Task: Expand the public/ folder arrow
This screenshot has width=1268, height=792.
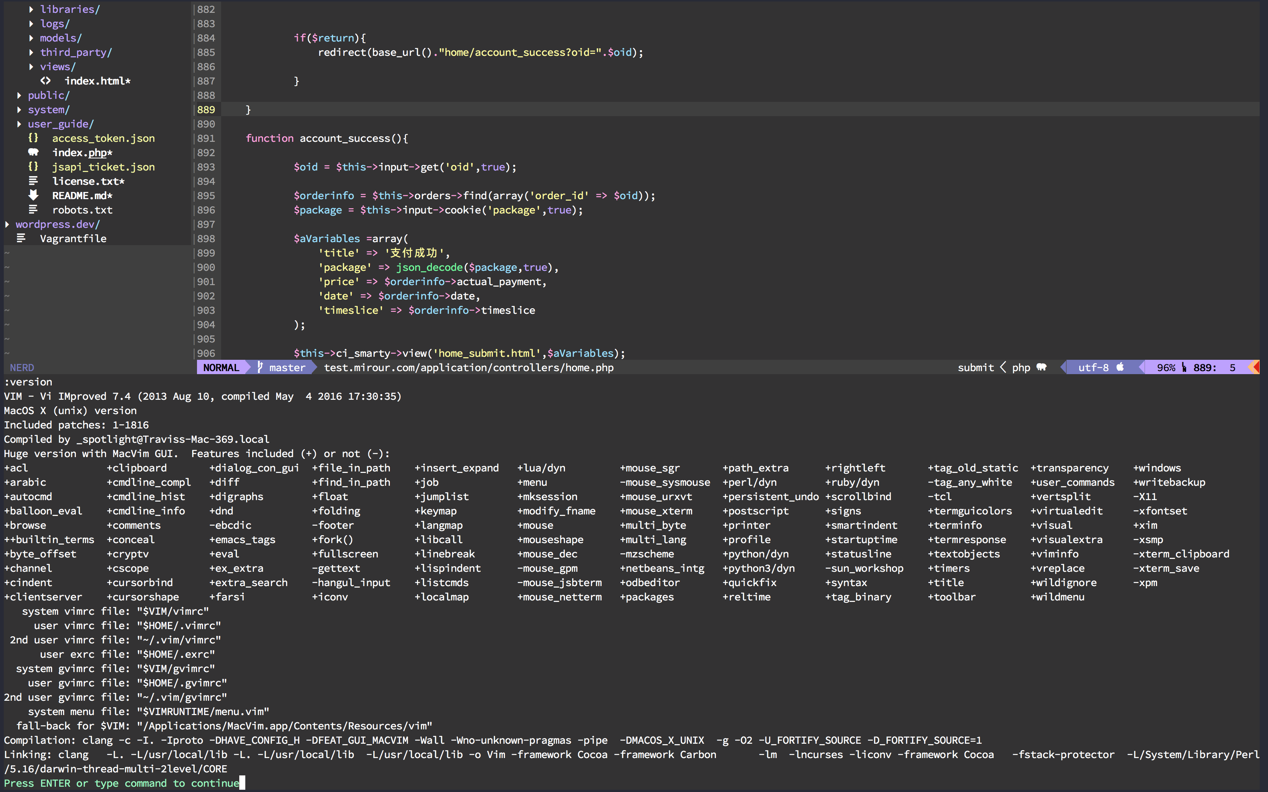Action: (x=19, y=95)
